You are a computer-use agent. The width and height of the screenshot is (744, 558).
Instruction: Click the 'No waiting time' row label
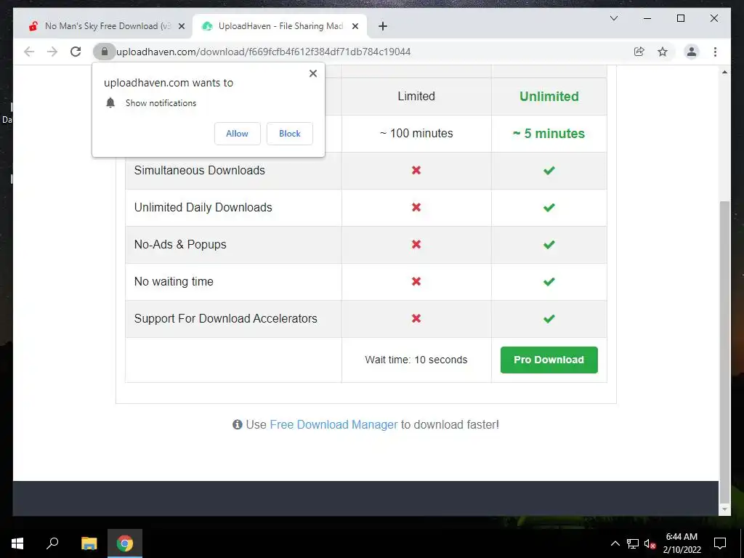click(x=174, y=281)
